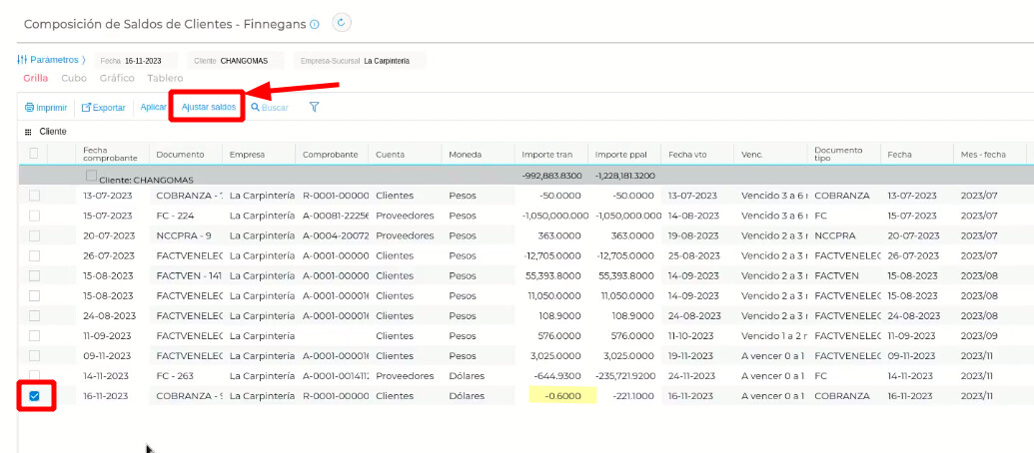Viewport: 1034px width, 453px height.
Task: Check the checkbox for the 13-07-2023 row
Action: (34, 196)
